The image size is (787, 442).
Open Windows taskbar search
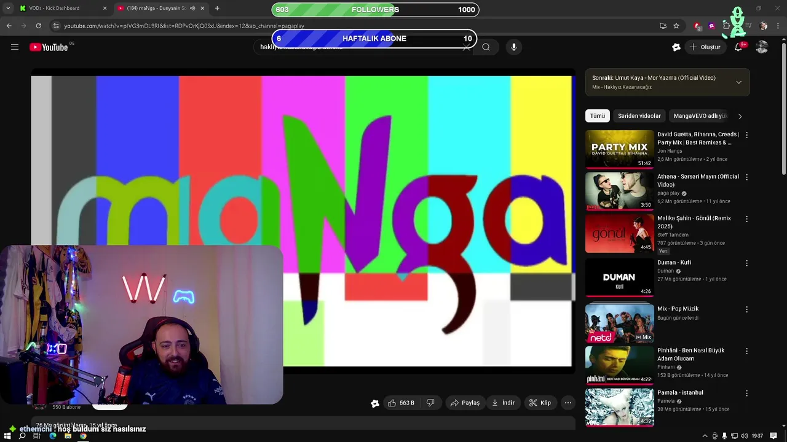point(22,436)
